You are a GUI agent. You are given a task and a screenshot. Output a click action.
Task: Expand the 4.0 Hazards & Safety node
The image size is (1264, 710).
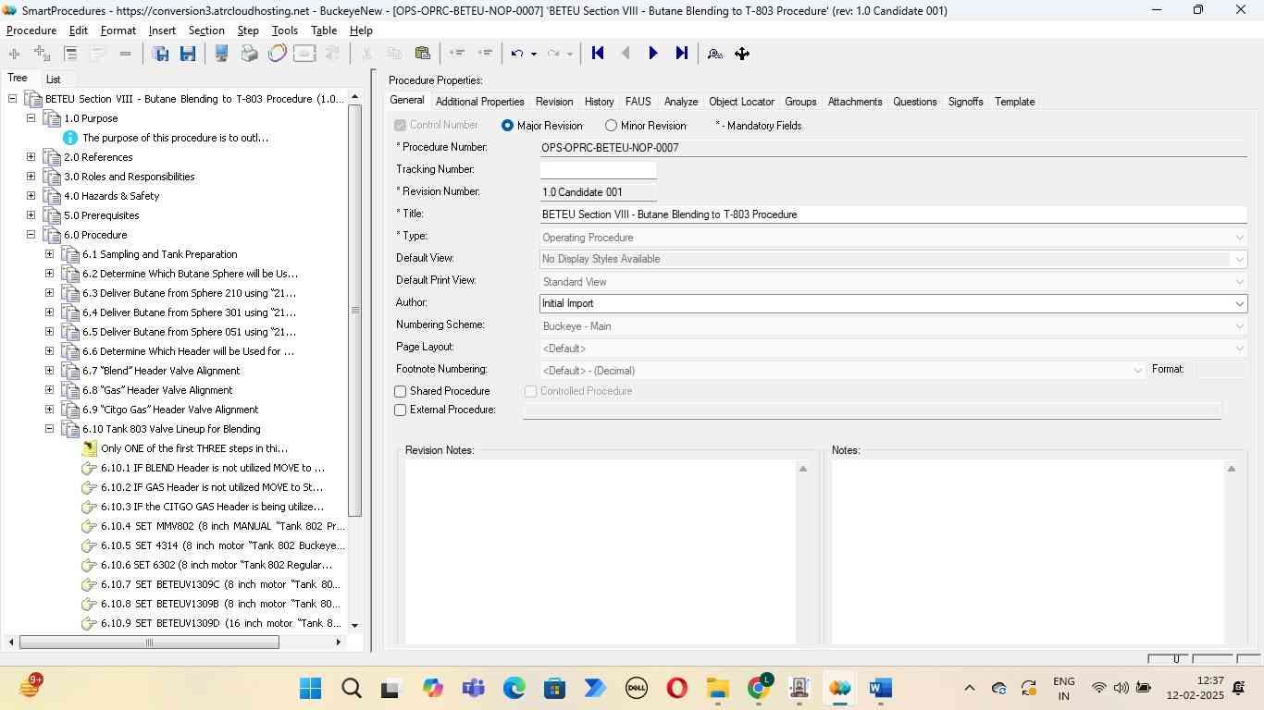31,196
